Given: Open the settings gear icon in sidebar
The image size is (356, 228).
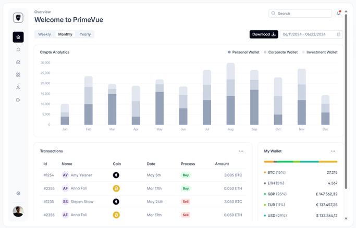Looking at the screenshot, I should point(18,193).
